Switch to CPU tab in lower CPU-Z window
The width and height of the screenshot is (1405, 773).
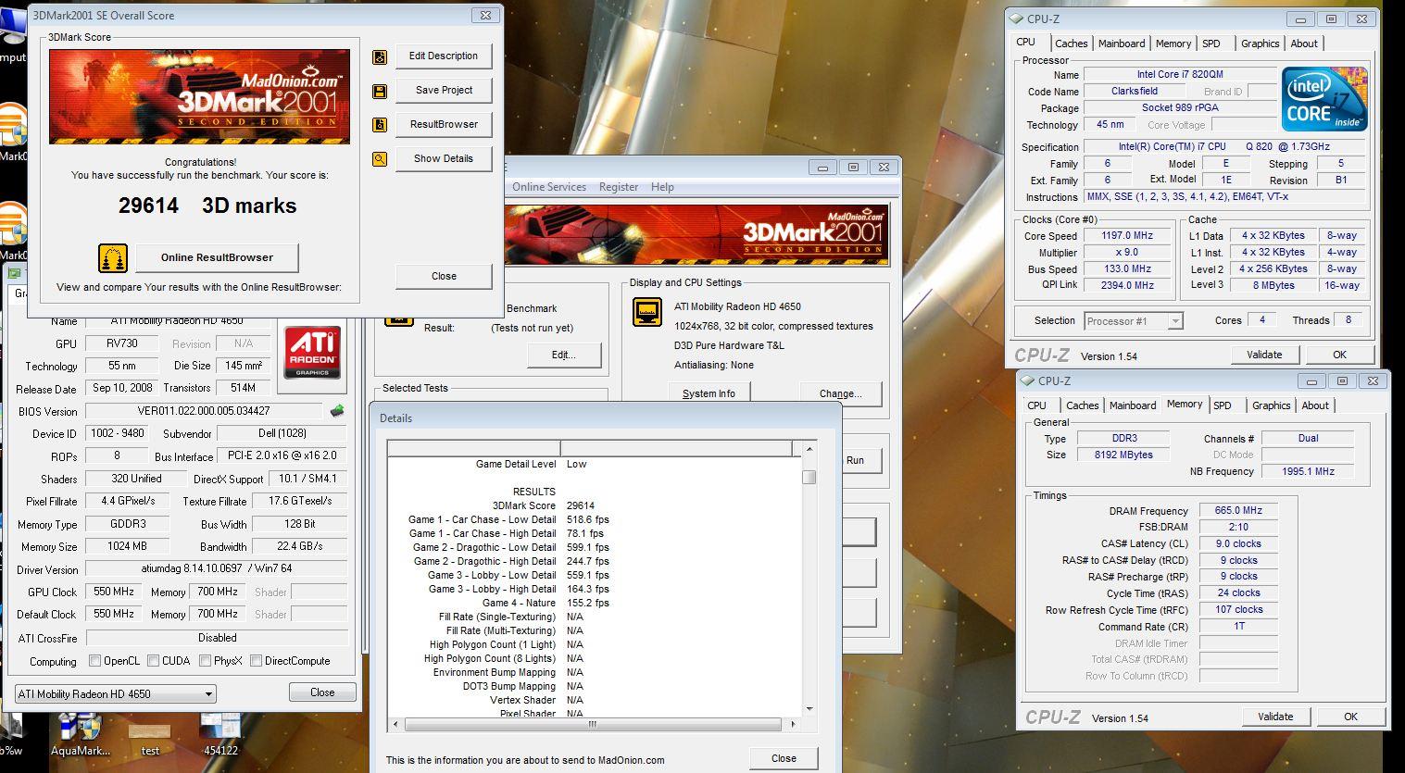click(x=1036, y=405)
